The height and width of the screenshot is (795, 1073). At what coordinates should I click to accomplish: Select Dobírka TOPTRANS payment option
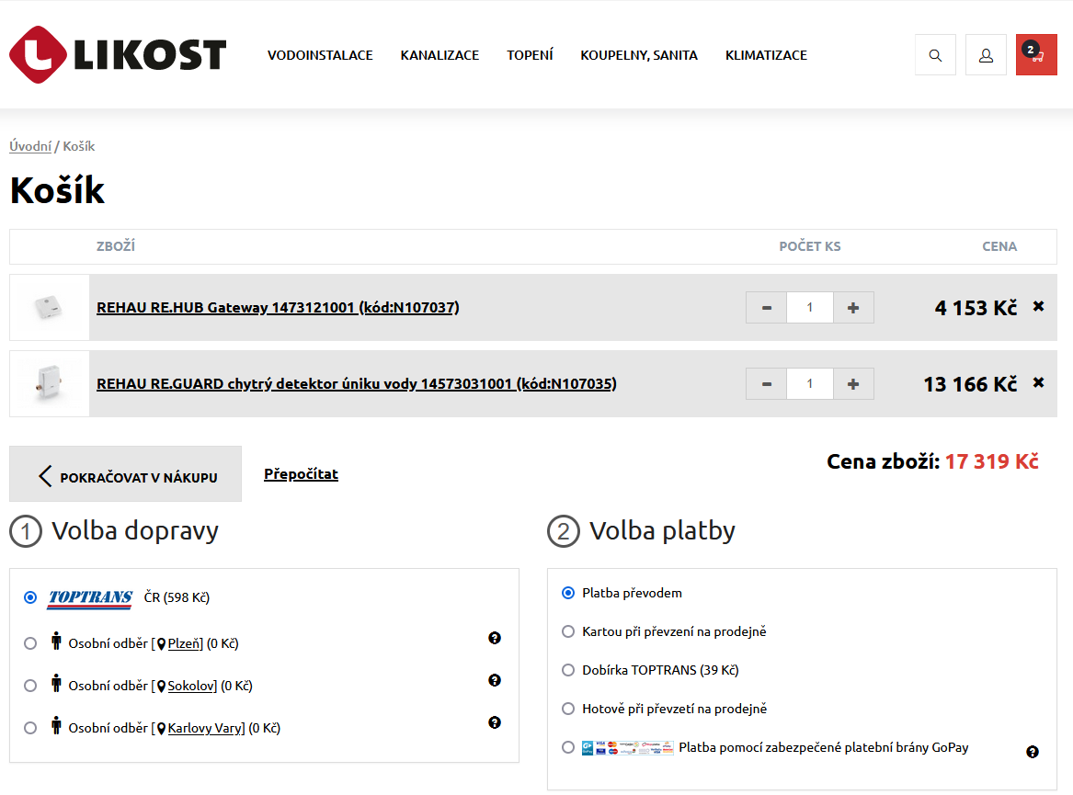pos(568,670)
